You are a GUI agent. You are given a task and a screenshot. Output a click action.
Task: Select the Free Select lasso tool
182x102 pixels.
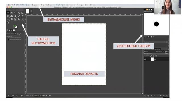point(15,13)
